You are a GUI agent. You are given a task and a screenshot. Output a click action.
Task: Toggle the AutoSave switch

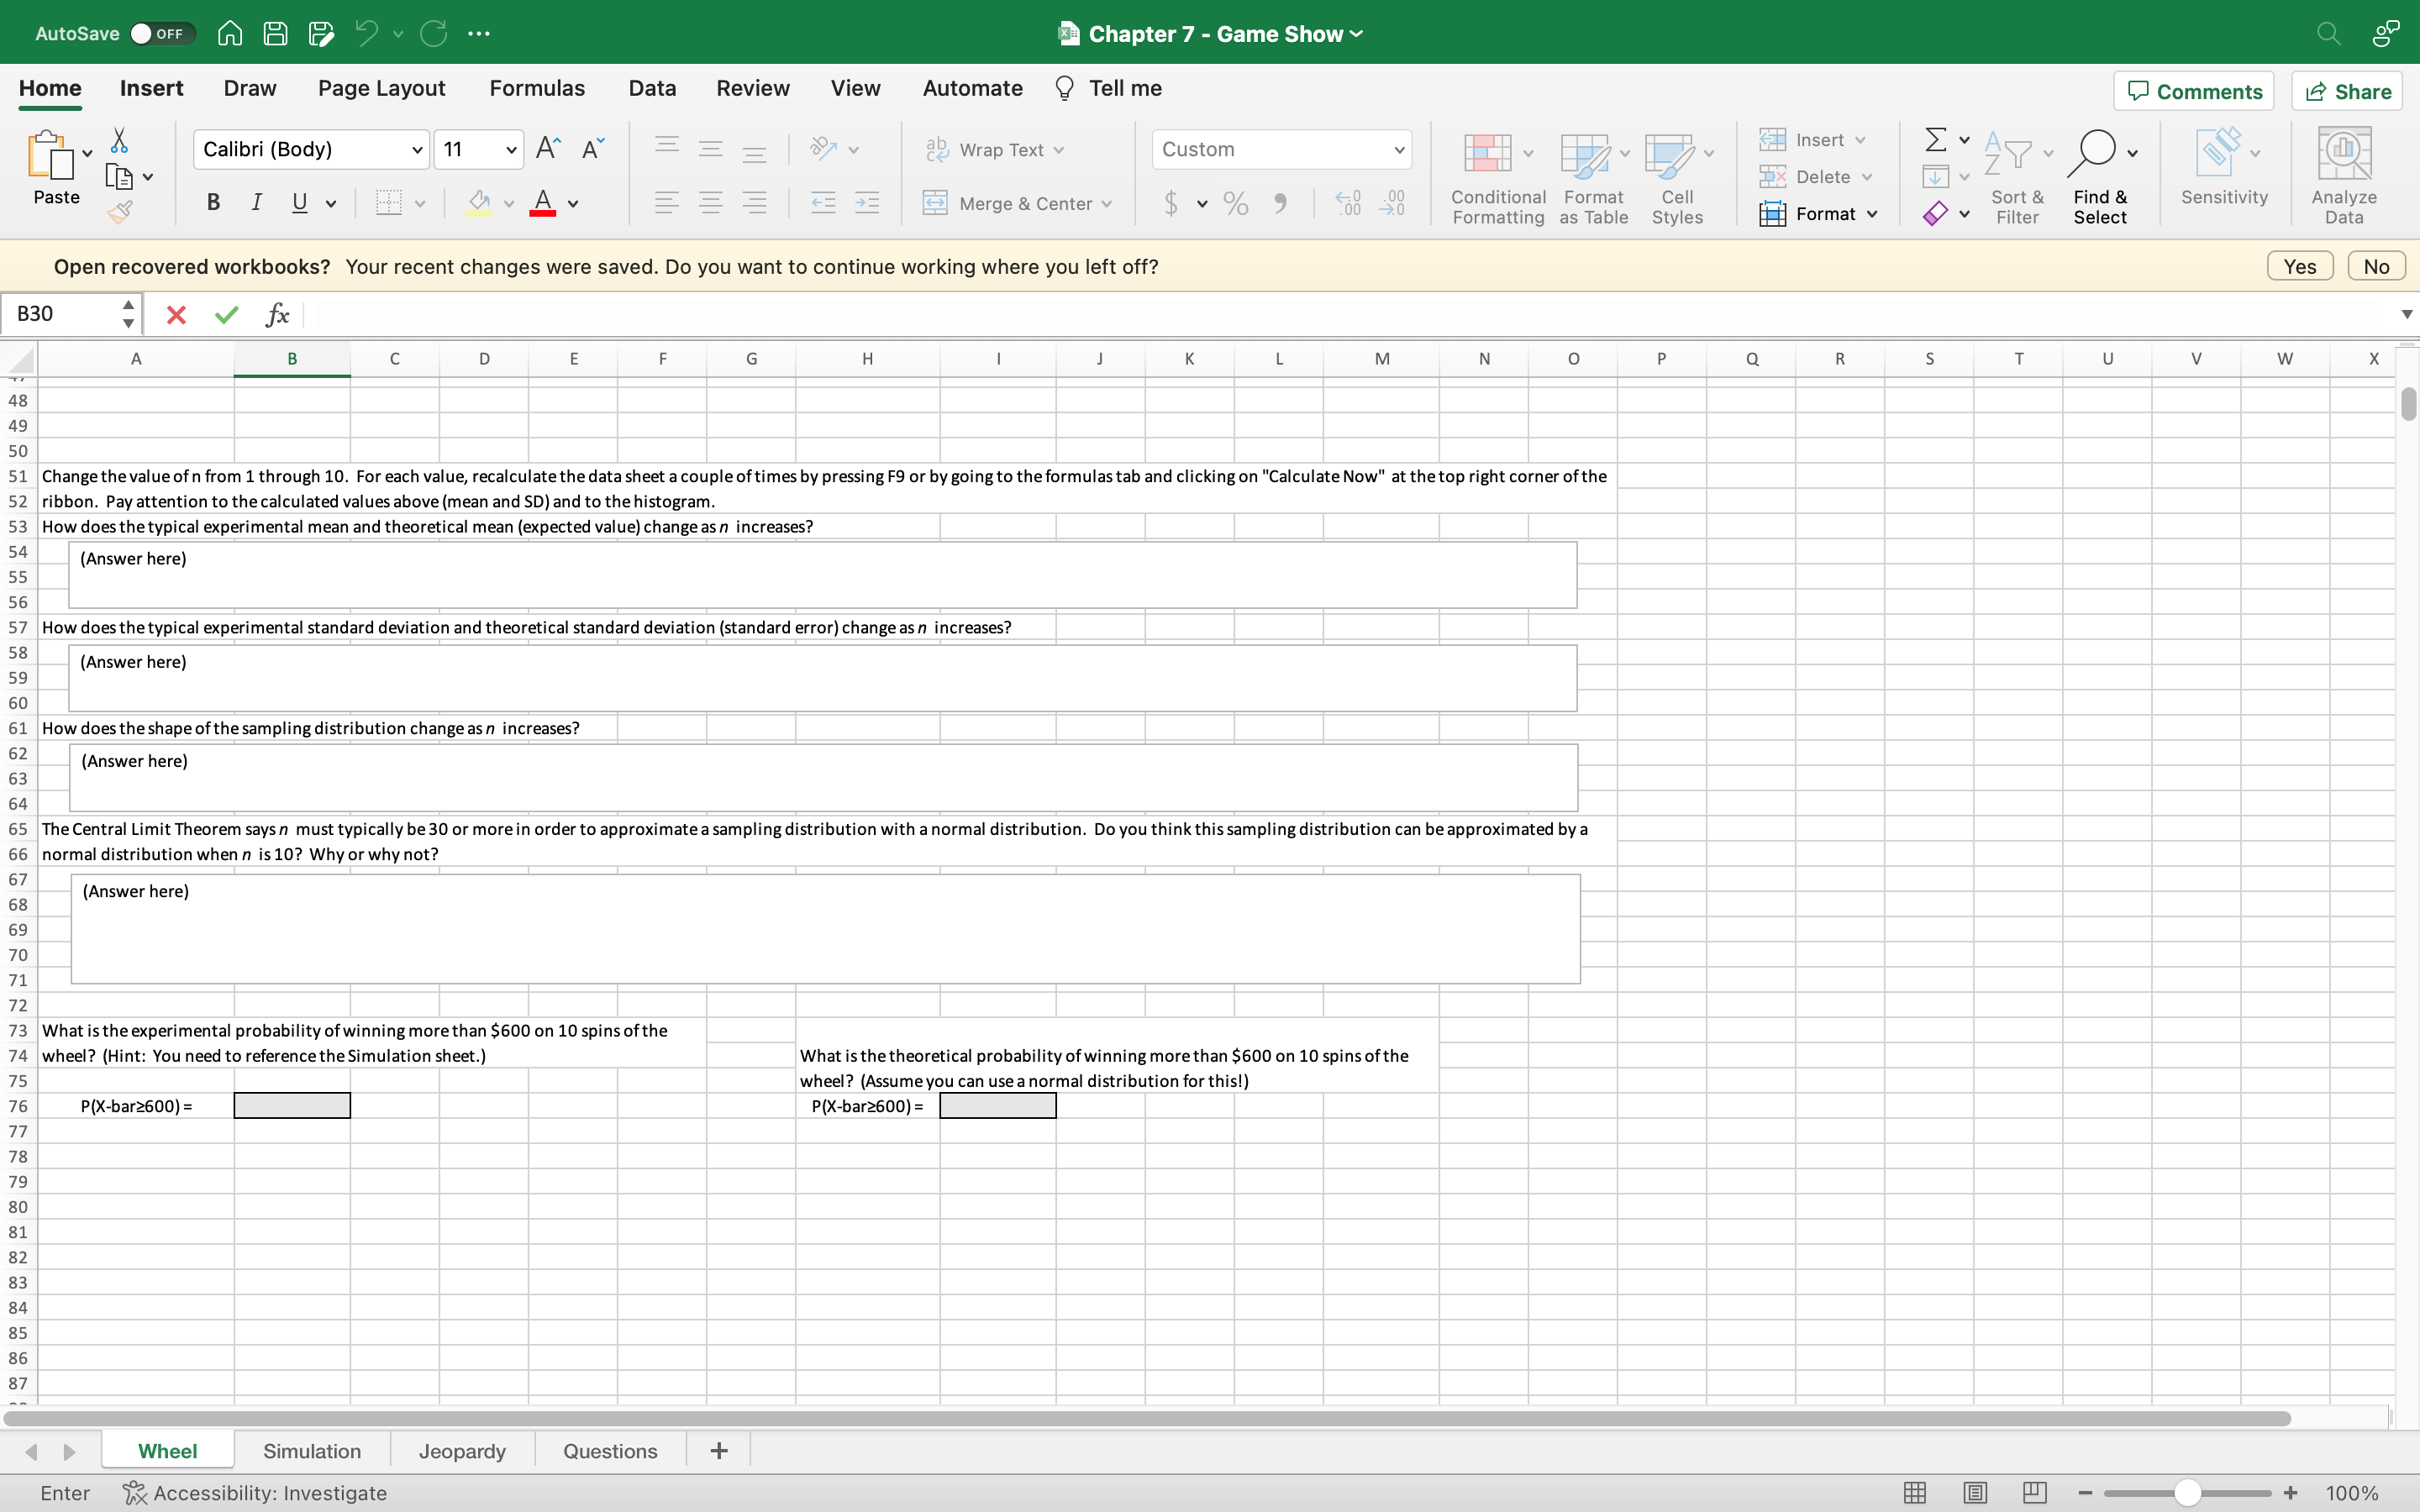click(162, 33)
